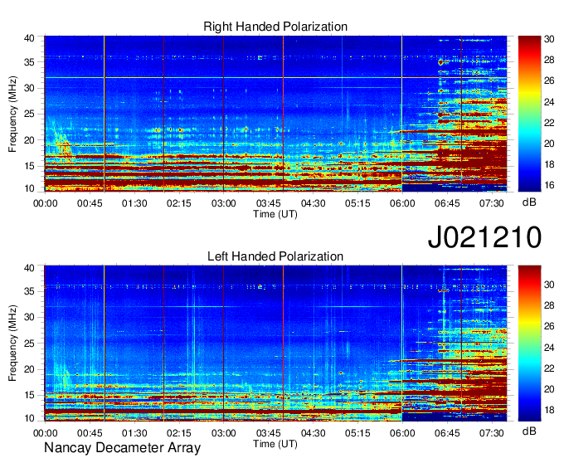Click the '06:00' tick of top plot
The image size is (564, 458).
pyautogui.click(x=402, y=203)
